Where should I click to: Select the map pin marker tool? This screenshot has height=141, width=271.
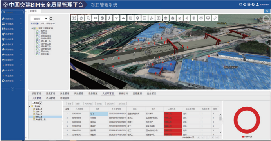[137, 18]
